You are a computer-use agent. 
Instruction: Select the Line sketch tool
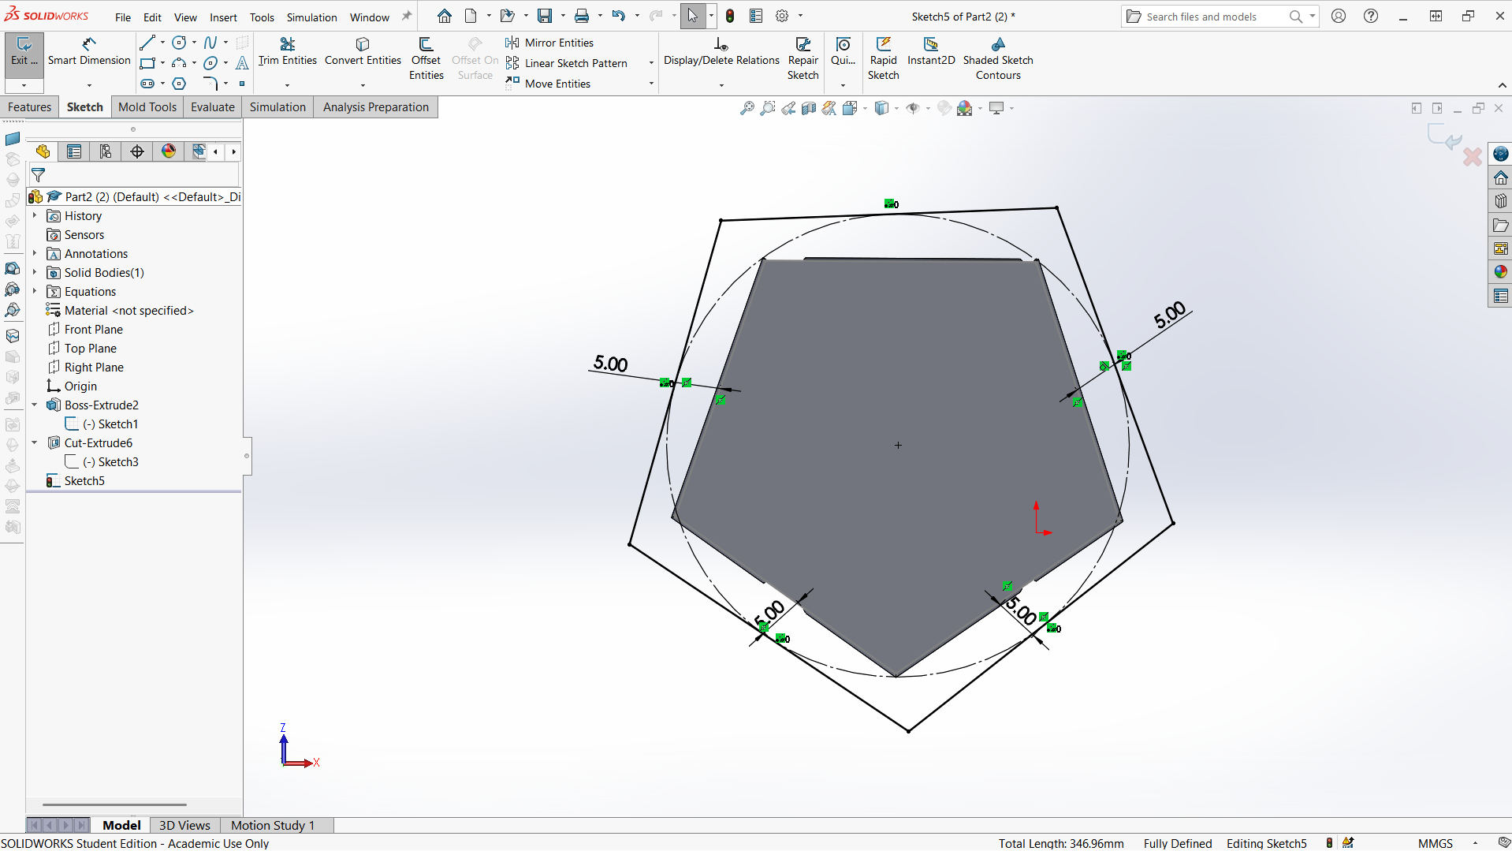click(x=147, y=43)
